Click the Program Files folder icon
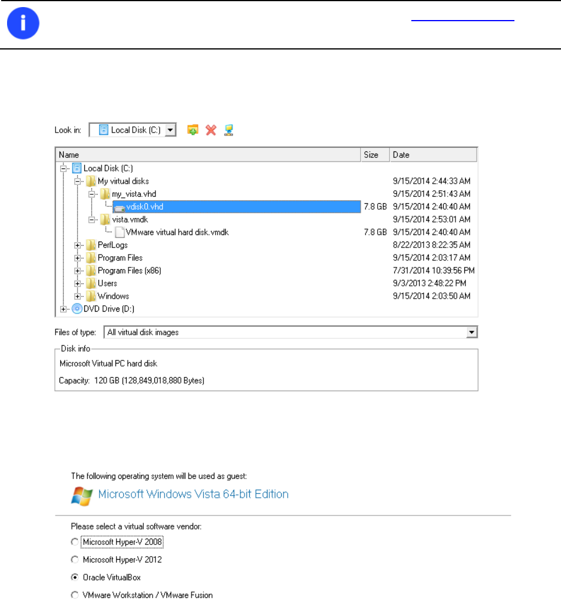 tap(91, 258)
